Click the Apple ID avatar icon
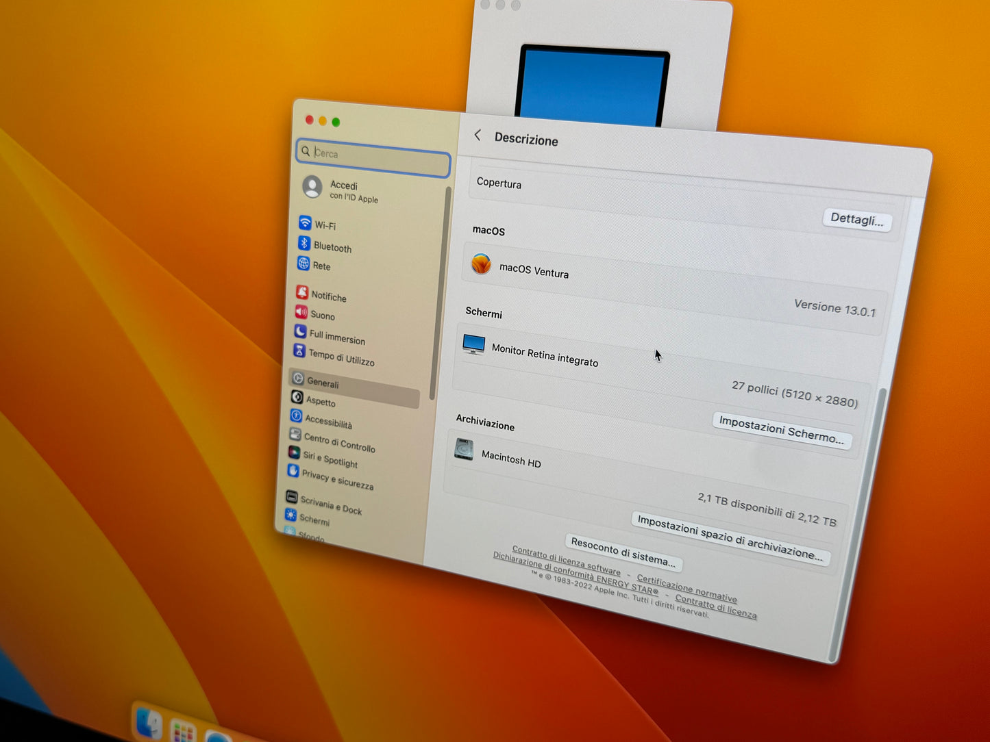This screenshot has width=990, height=742. point(312,187)
